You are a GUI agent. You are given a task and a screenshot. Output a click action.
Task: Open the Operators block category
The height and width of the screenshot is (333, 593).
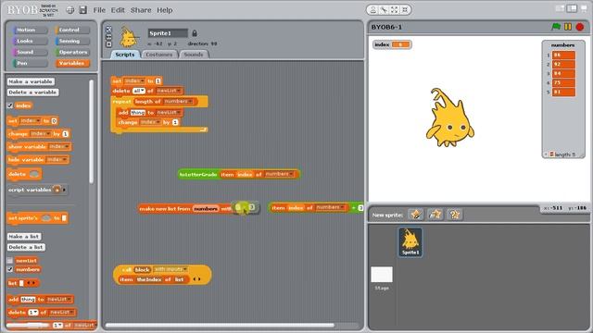(x=72, y=52)
